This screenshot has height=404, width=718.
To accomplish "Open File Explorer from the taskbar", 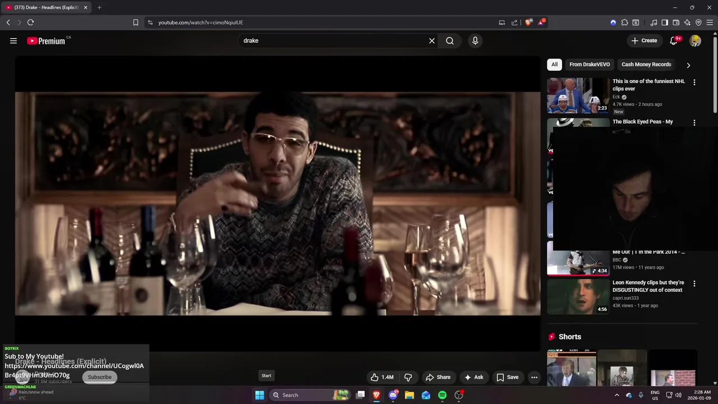I will click(x=409, y=395).
